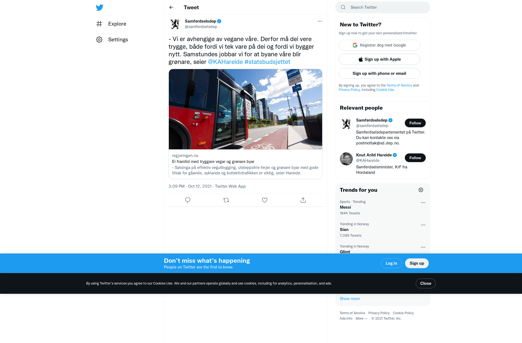Retweet the Samferdselsdep tweet
This screenshot has width=522, height=343.
226,200
